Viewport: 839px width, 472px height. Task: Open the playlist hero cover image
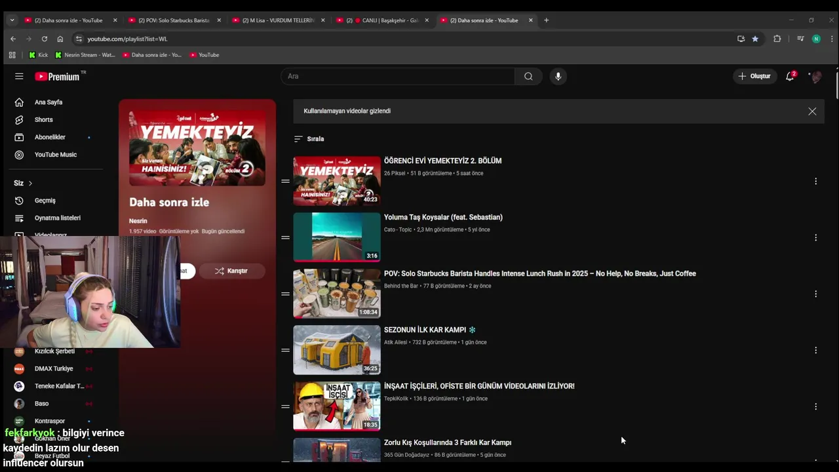click(x=197, y=147)
